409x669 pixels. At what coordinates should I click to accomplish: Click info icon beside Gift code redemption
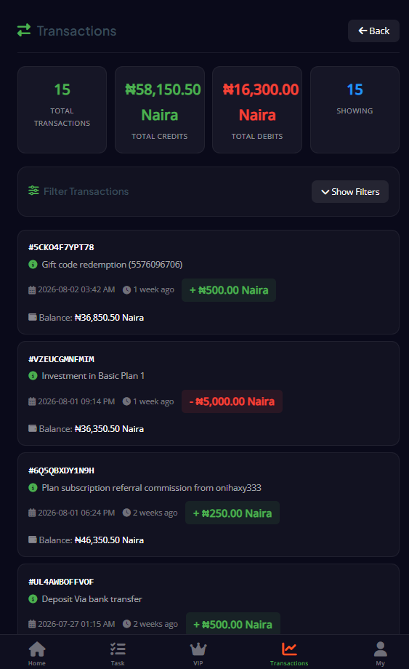[x=33, y=265]
